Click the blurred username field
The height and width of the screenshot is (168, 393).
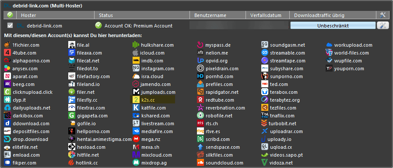(239, 25)
